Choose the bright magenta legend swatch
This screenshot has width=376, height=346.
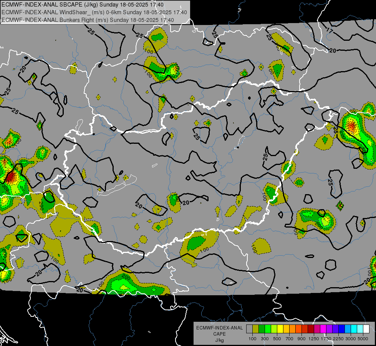(x=323, y=329)
